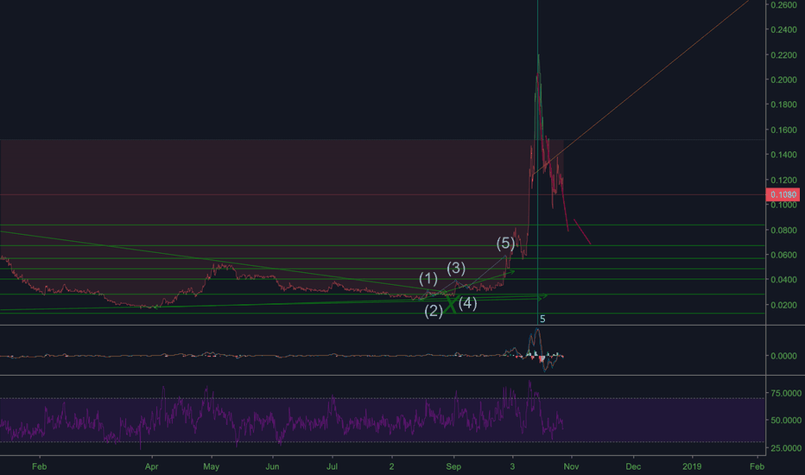
Task: Select the (5) wave label
Action: tap(505, 243)
